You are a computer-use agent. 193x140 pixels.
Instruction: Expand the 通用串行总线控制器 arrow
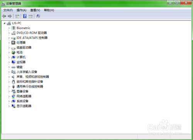[x=9, y=87]
